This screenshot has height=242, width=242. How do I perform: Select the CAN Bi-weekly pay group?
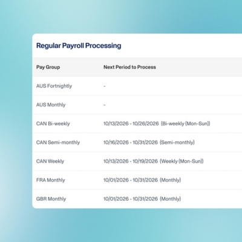click(x=53, y=123)
